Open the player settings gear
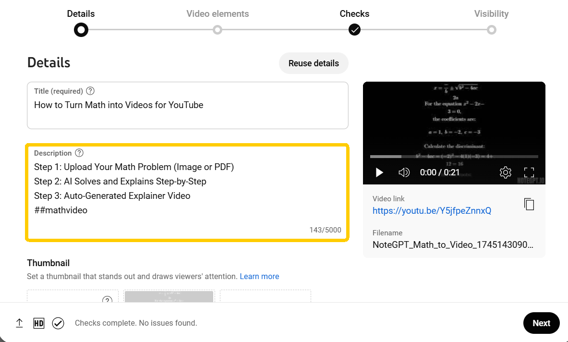The width and height of the screenshot is (568, 342). point(505,172)
